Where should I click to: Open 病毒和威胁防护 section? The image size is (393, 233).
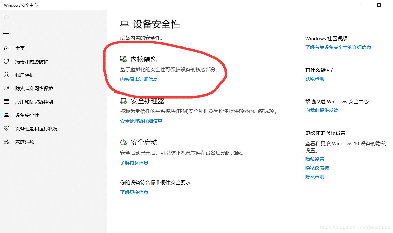(x=32, y=62)
